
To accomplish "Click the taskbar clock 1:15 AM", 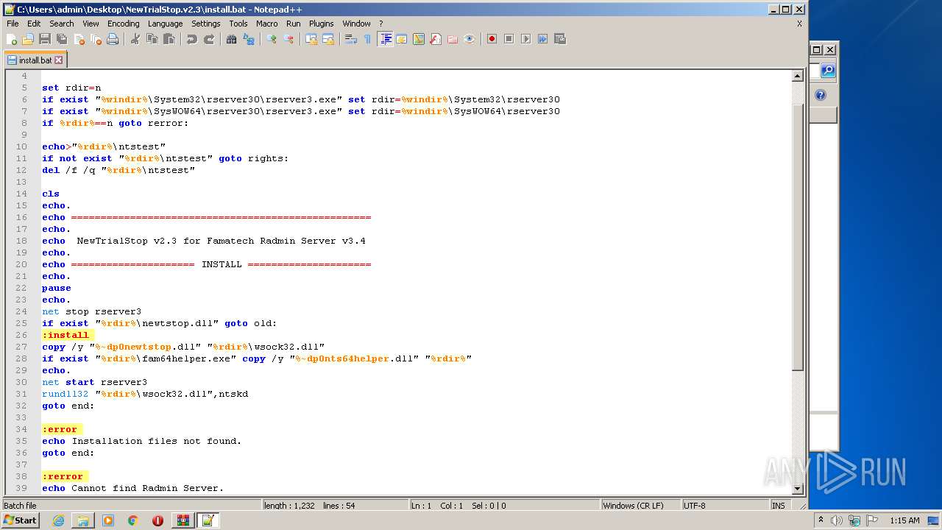I will point(904,520).
